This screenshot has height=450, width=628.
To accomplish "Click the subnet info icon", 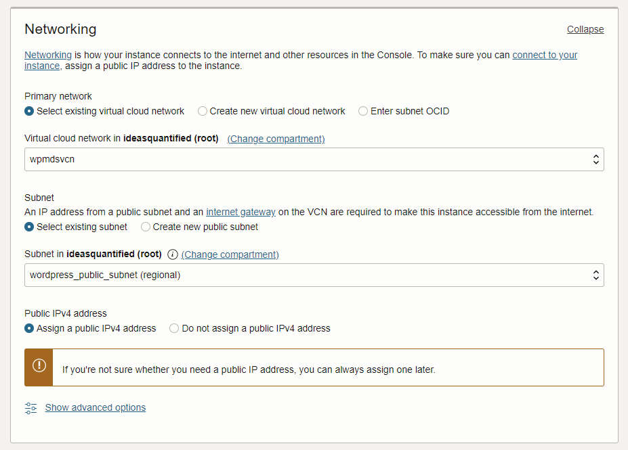I will tap(173, 254).
